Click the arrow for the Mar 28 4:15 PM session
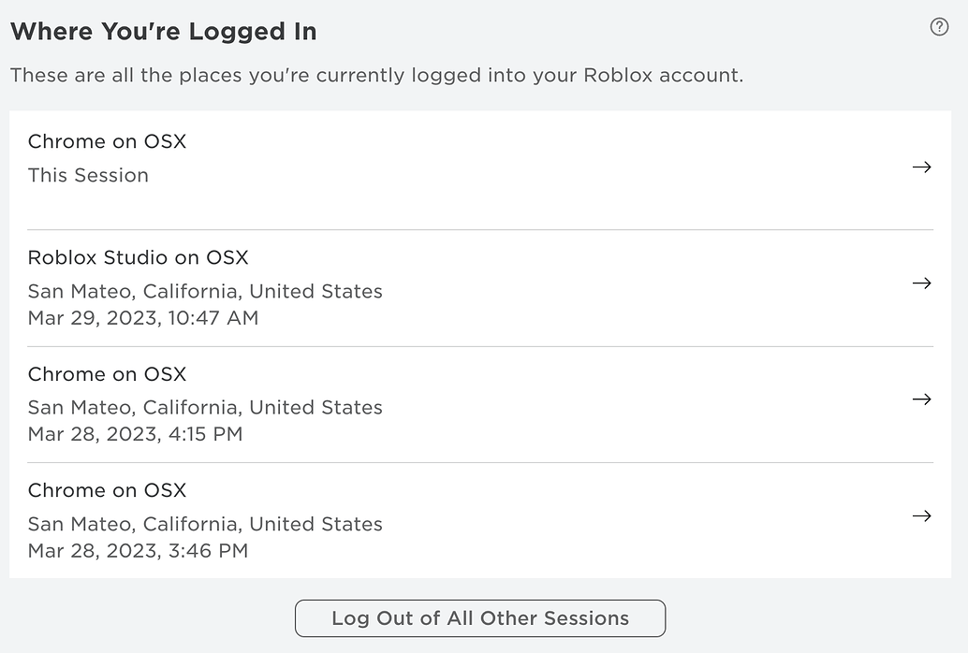This screenshot has width=968, height=653. coord(922,399)
